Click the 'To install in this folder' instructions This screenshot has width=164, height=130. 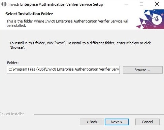pos(80,45)
